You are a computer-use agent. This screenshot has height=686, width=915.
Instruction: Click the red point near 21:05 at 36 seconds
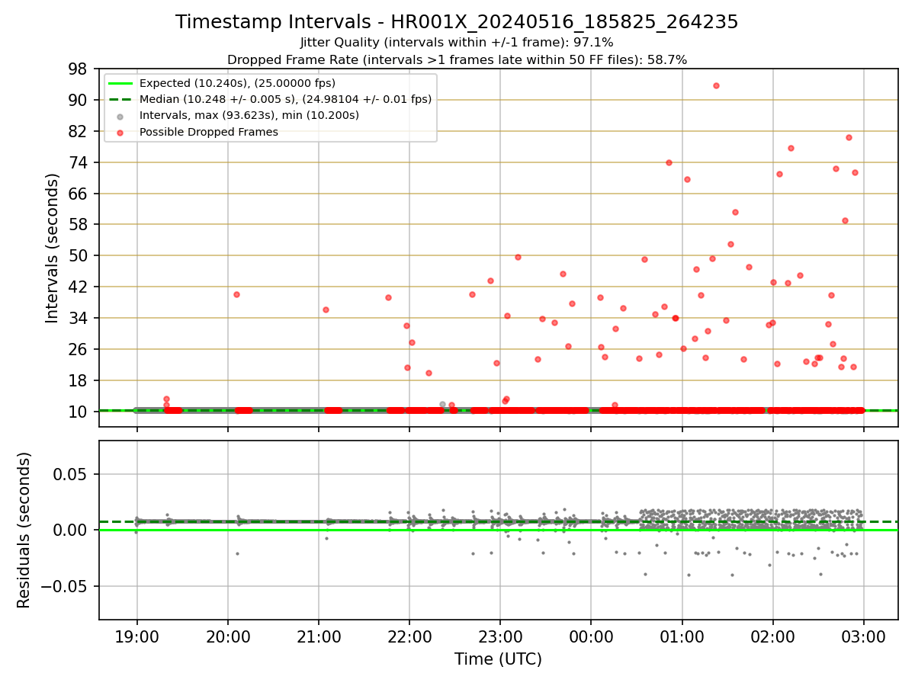pos(326,309)
